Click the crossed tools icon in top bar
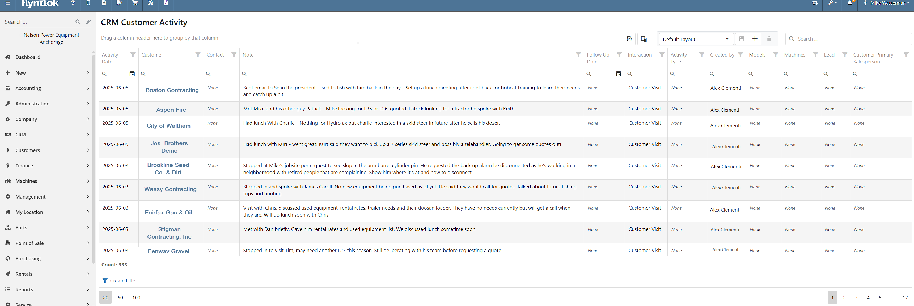The height and width of the screenshot is (306, 914). point(150,3)
